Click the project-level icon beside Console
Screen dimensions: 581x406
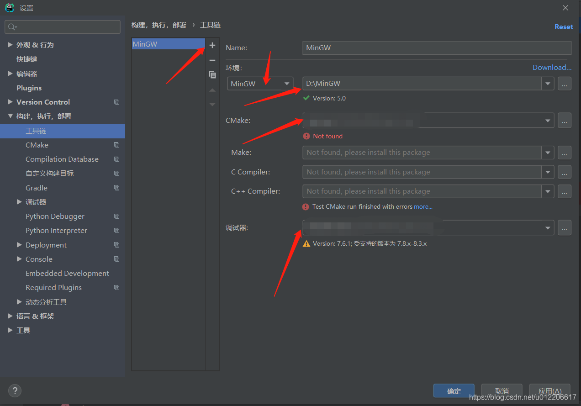(x=116, y=259)
